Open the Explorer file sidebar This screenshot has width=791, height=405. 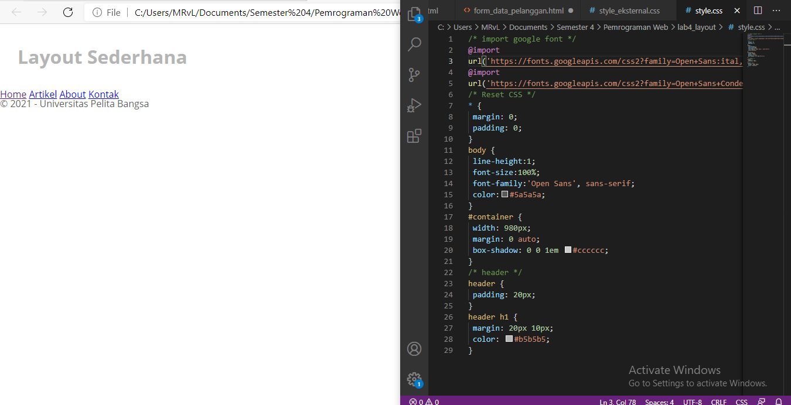tap(415, 13)
